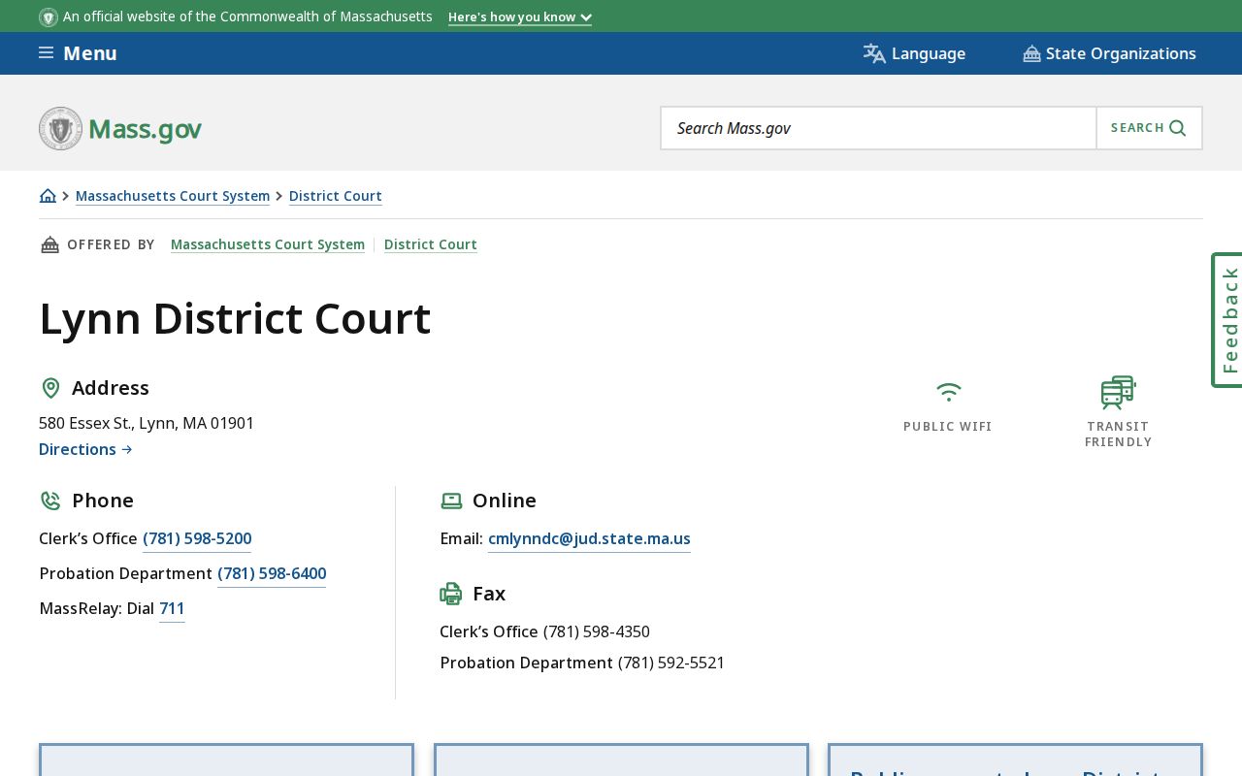This screenshot has width=1242, height=776.
Task: Click the State Organizations building icon
Action: point(1031,53)
